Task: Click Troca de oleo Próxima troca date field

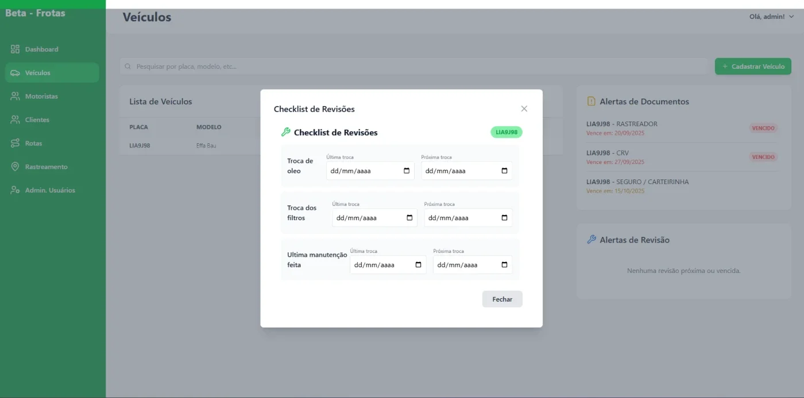Action: tap(467, 171)
